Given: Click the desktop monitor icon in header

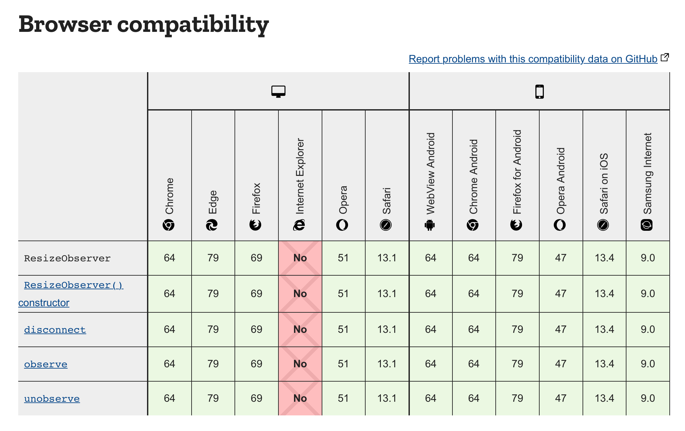Looking at the screenshot, I should pos(278,91).
